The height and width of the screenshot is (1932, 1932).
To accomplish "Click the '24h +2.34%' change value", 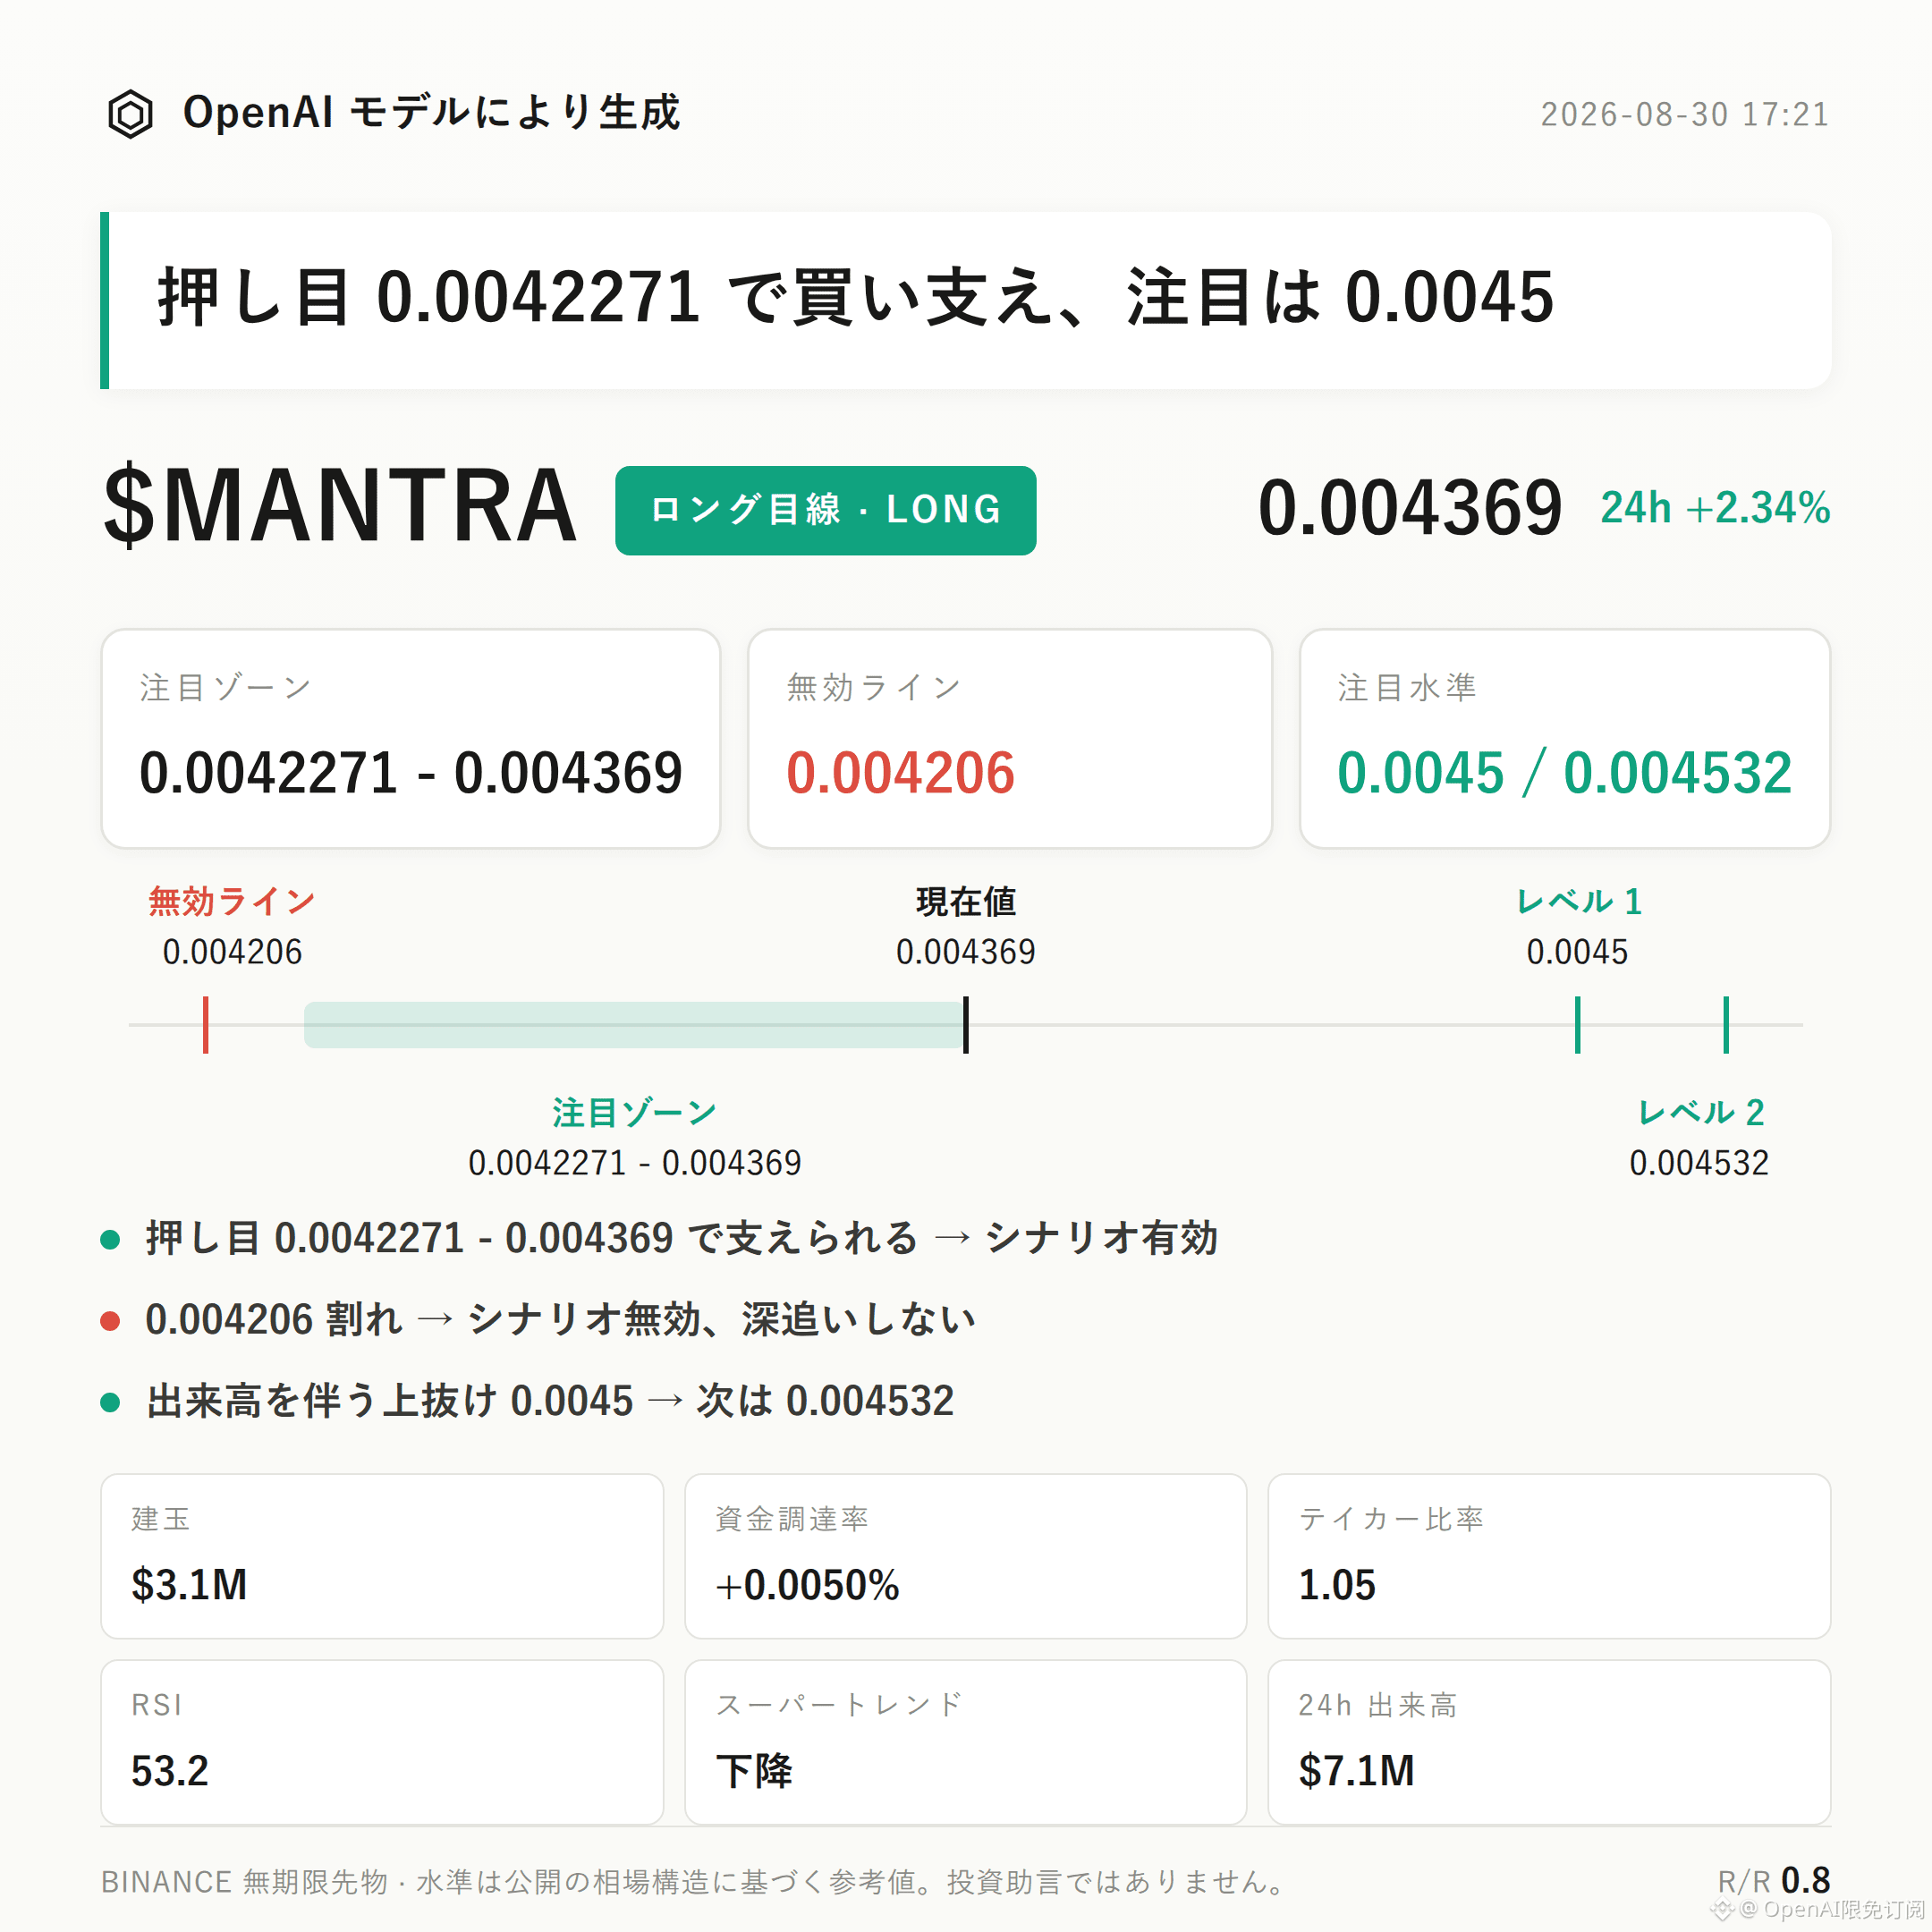I will coord(1715,508).
